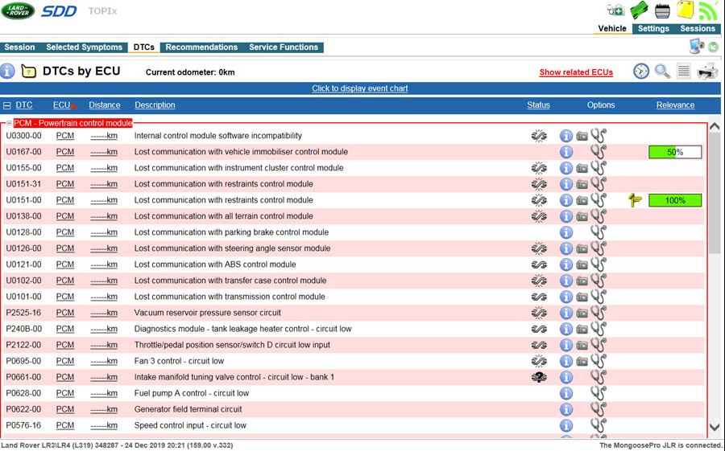Viewport: 725px width, 451px height.
Task: Click the yellow folder question icon
Action: coord(29,71)
